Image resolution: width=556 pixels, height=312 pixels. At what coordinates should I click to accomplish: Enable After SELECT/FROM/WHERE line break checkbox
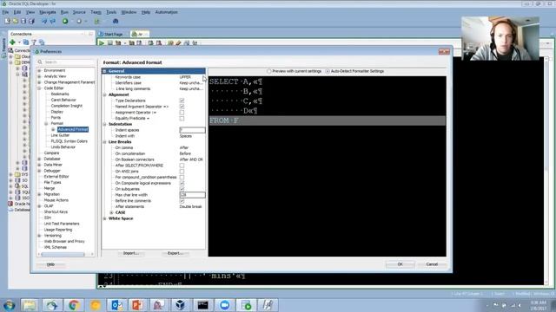(x=182, y=166)
